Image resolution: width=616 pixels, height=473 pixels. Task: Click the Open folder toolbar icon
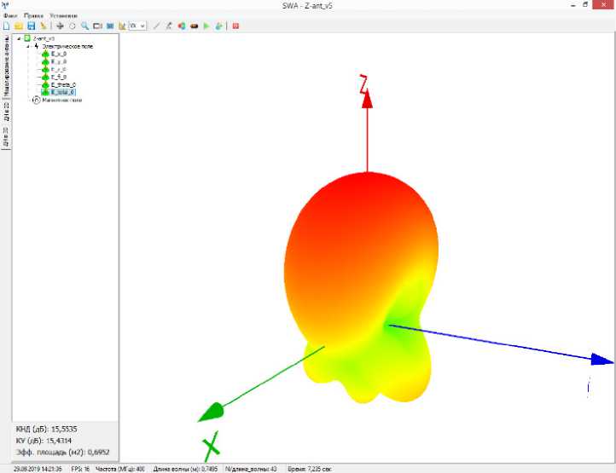click(18, 26)
